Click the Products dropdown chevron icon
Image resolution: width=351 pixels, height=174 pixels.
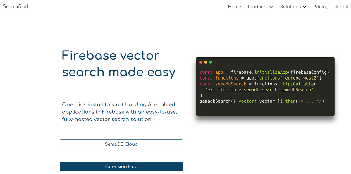271,7
